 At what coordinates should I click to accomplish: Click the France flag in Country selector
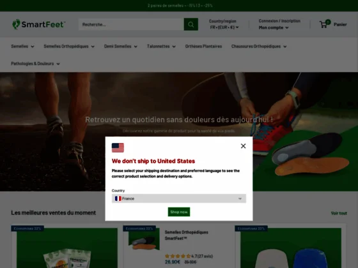(118, 198)
